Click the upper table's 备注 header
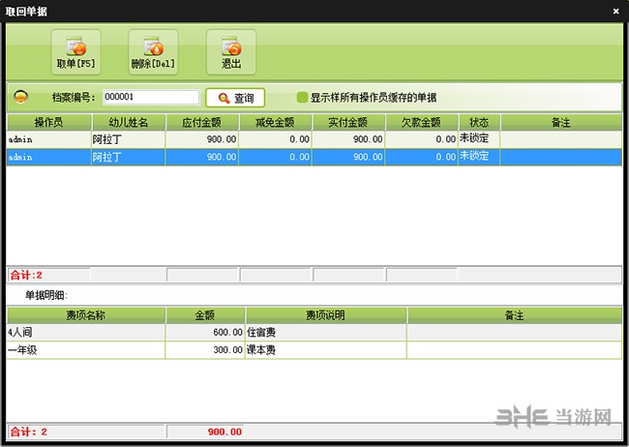The height and width of the screenshot is (447, 629). (x=561, y=122)
